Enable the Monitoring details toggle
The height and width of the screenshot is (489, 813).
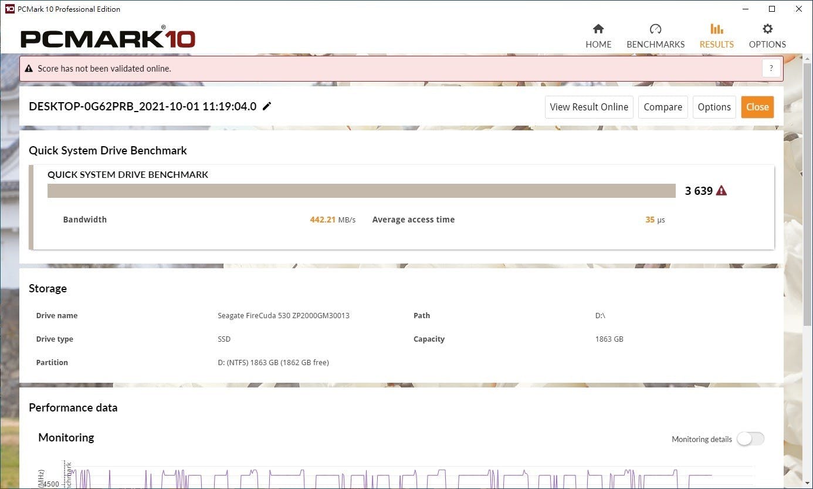point(751,439)
